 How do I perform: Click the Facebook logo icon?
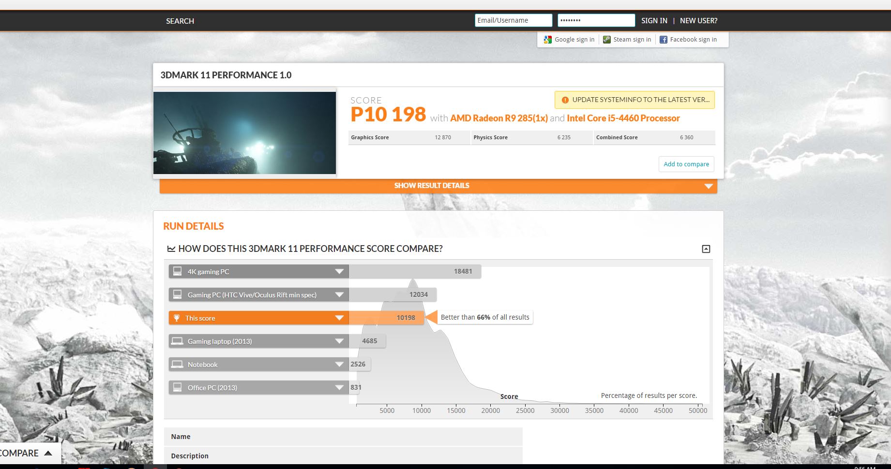(x=664, y=40)
